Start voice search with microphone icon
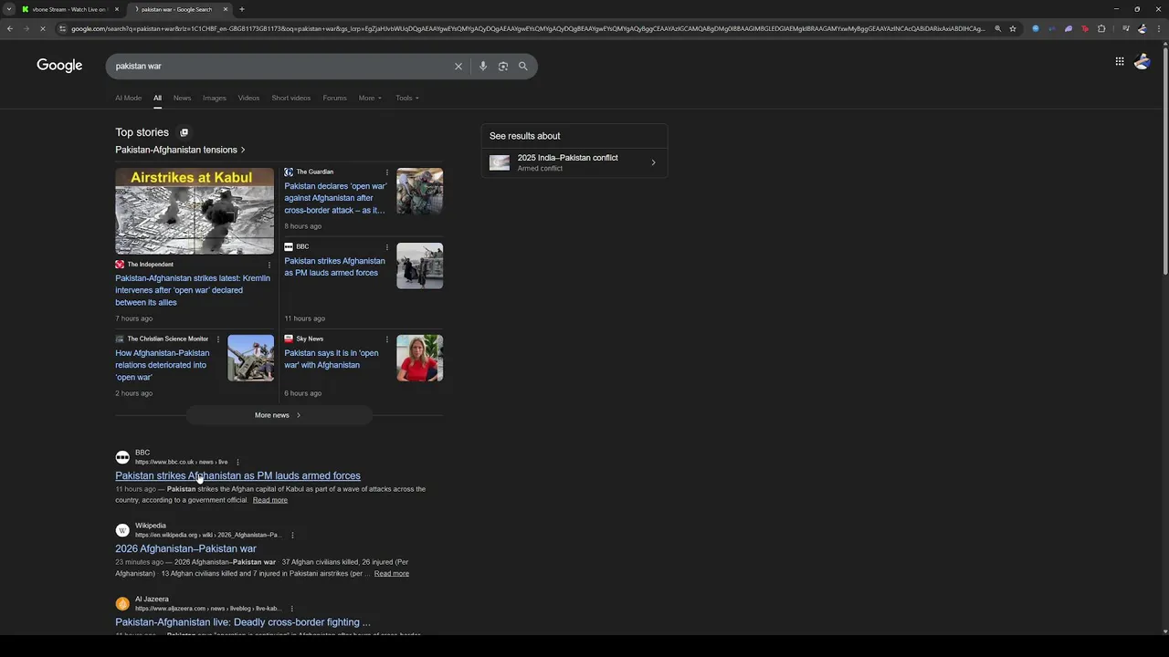 (483, 66)
